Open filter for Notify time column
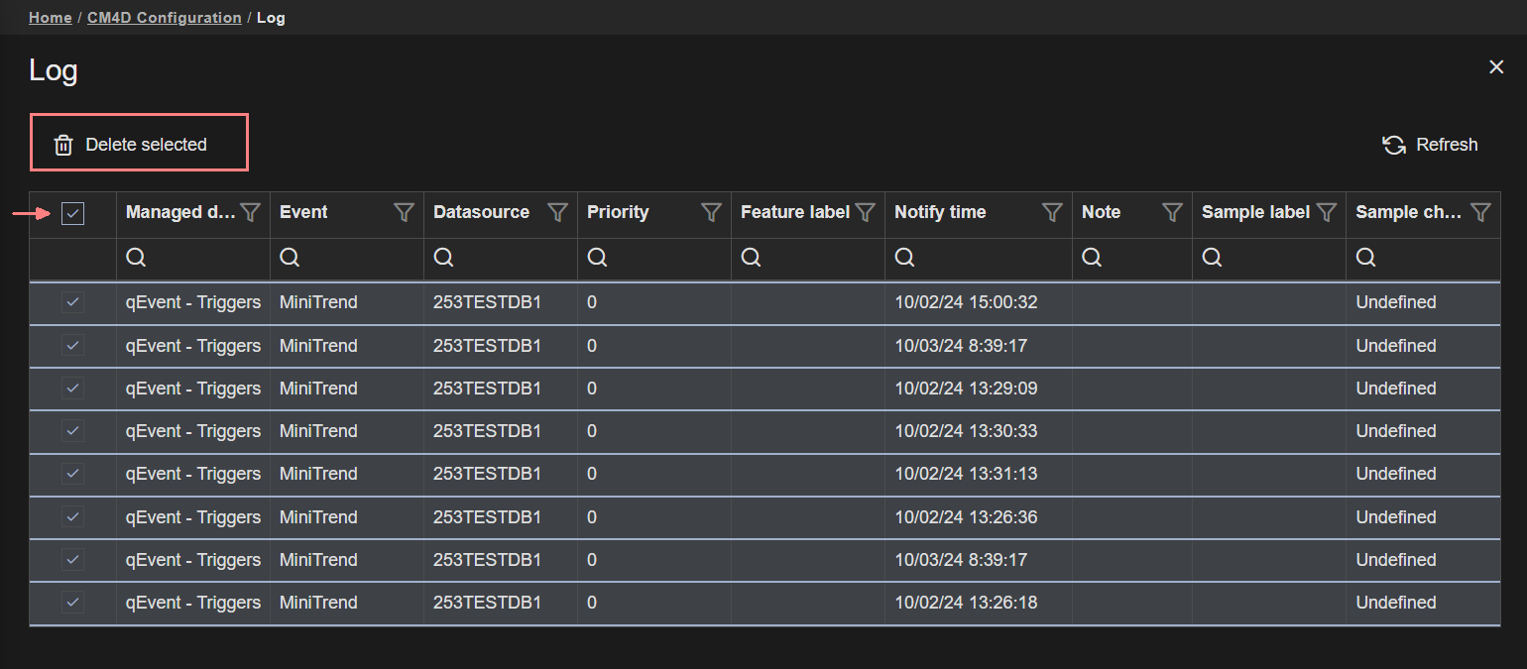1527x669 pixels. pyautogui.click(x=1052, y=212)
